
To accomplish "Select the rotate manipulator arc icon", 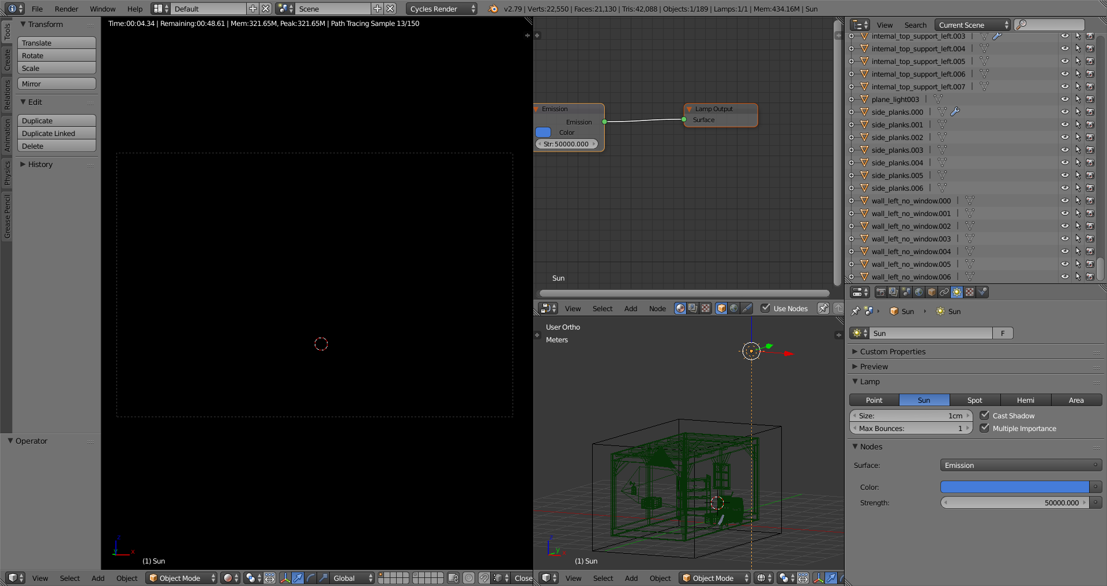I will (310, 578).
